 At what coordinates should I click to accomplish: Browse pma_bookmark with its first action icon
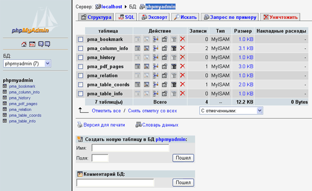[137, 39]
